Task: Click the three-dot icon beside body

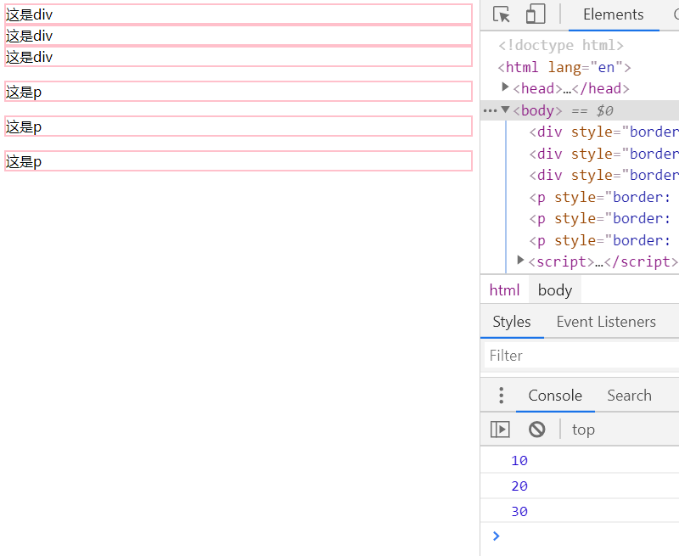Action: click(490, 111)
